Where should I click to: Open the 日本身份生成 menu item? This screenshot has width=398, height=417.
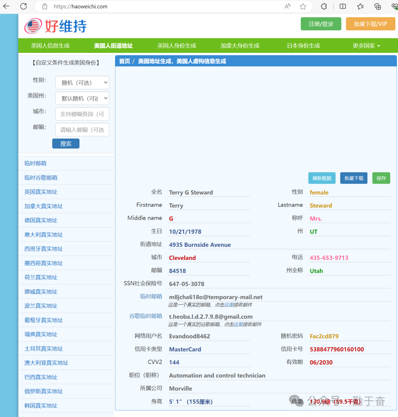pyautogui.click(x=303, y=46)
